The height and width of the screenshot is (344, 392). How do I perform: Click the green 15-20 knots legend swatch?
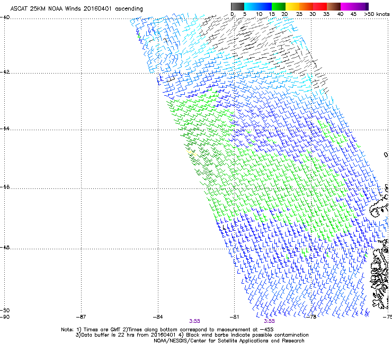click(278, 6)
